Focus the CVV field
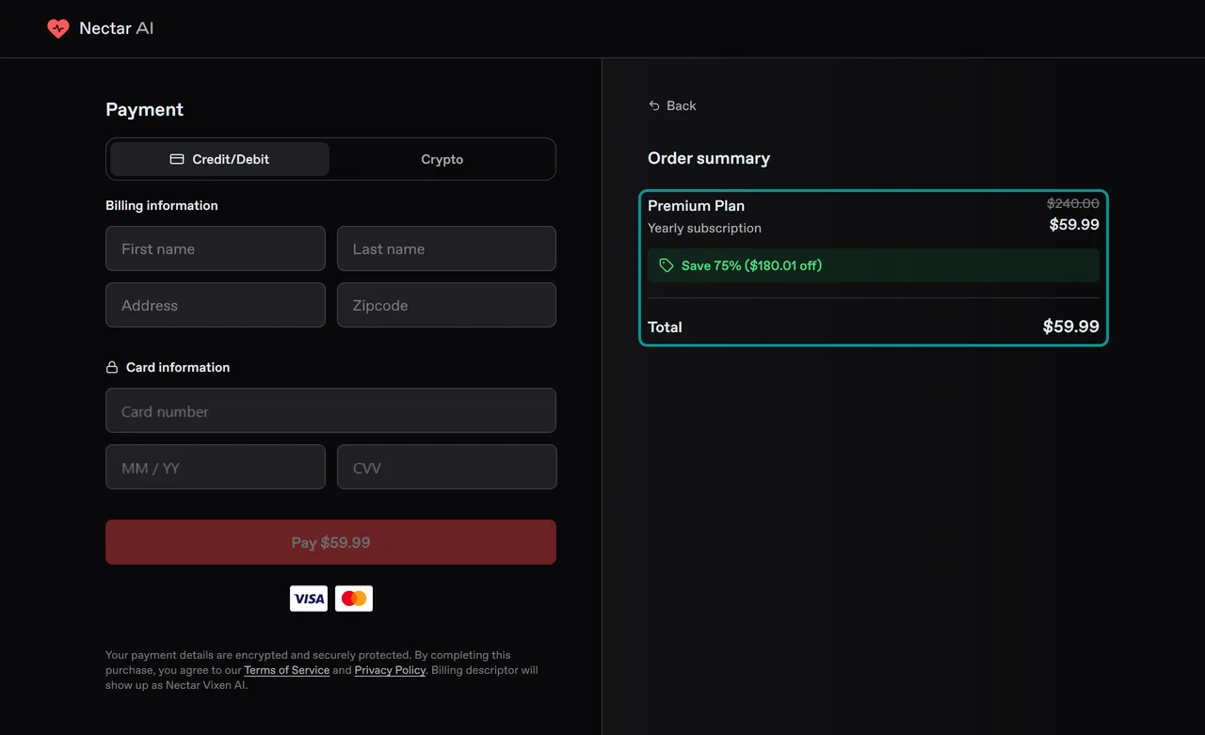Image resolution: width=1205 pixels, height=735 pixels. [446, 467]
